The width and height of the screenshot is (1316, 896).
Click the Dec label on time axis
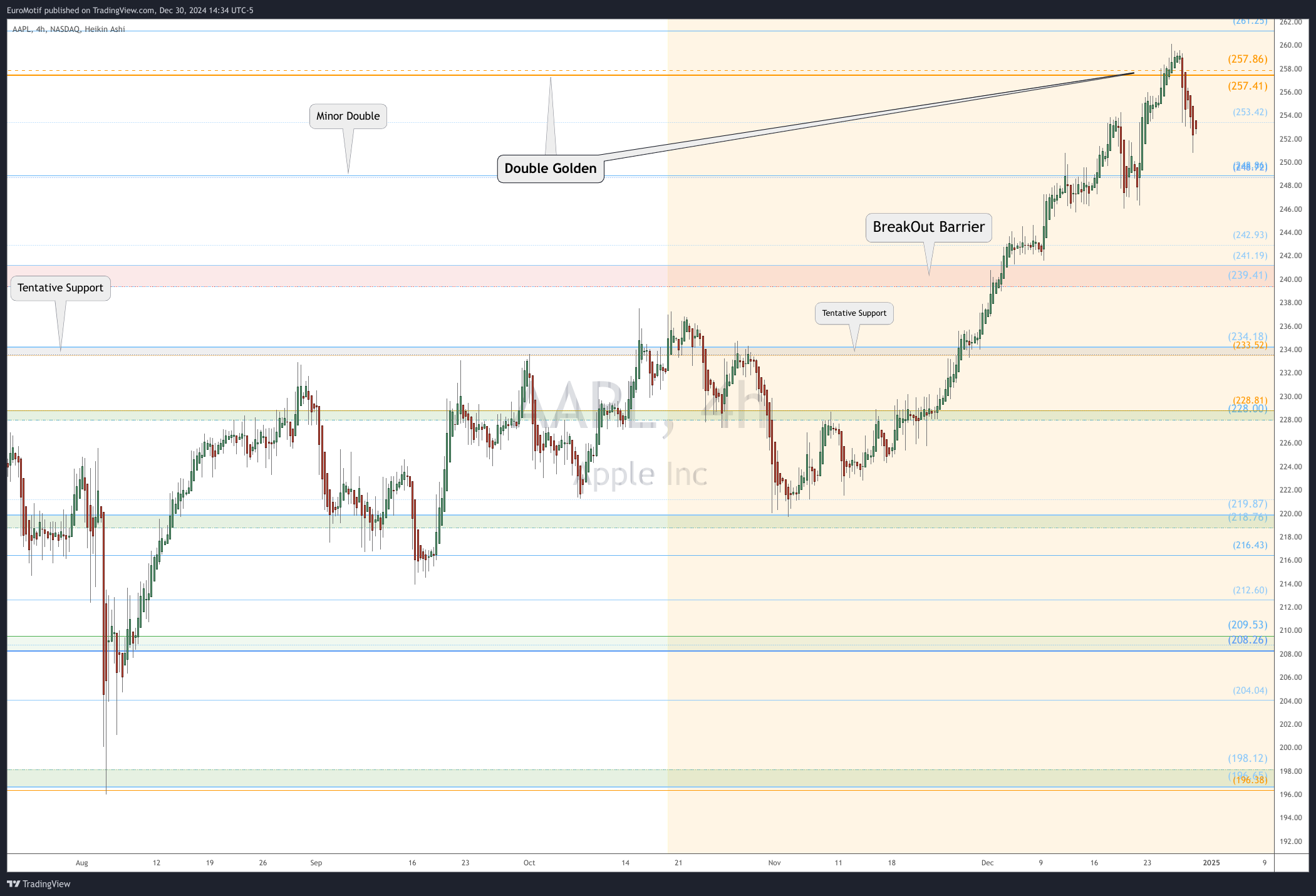(987, 863)
